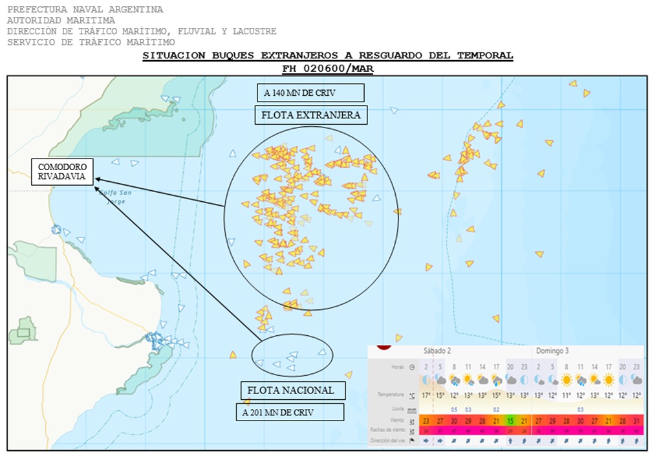Click the clock icon beside Horas

point(413,367)
